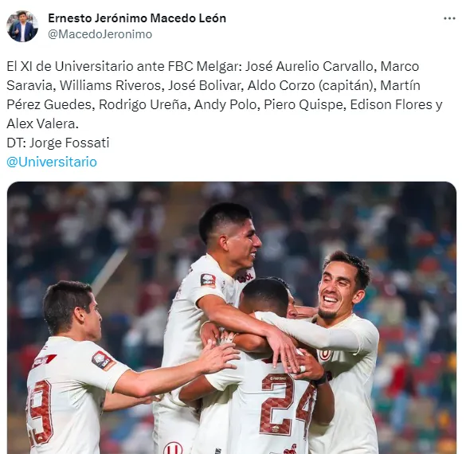Click the league badge on left player's sleeve
466x454 pixels.
(103, 361)
